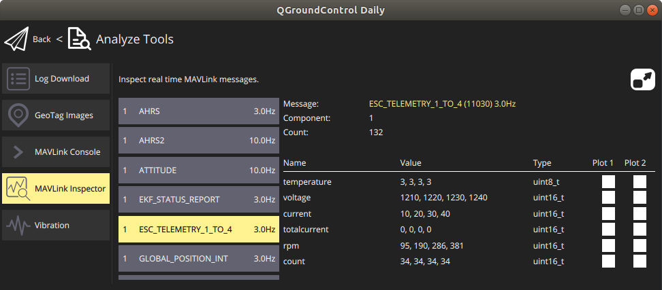Image resolution: width=662 pixels, height=290 pixels.
Task: Click the Plot 1 column header
Action: click(x=603, y=163)
